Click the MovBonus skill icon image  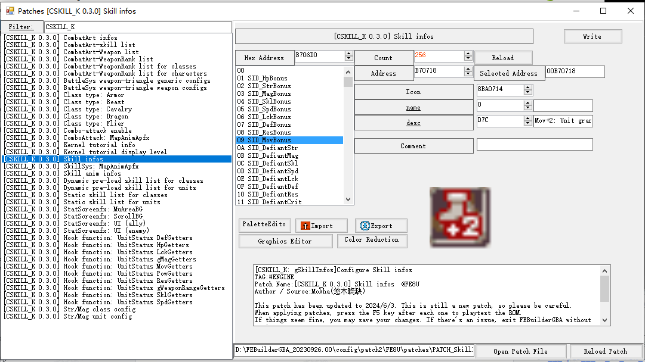tap(459, 217)
